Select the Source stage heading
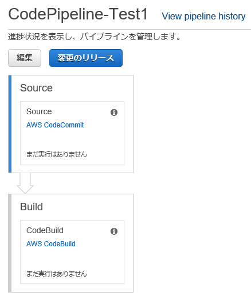 click(x=36, y=88)
